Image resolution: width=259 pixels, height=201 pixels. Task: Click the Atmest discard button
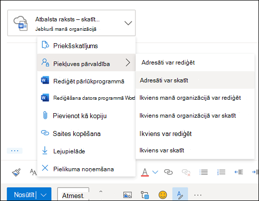[x=73, y=196]
